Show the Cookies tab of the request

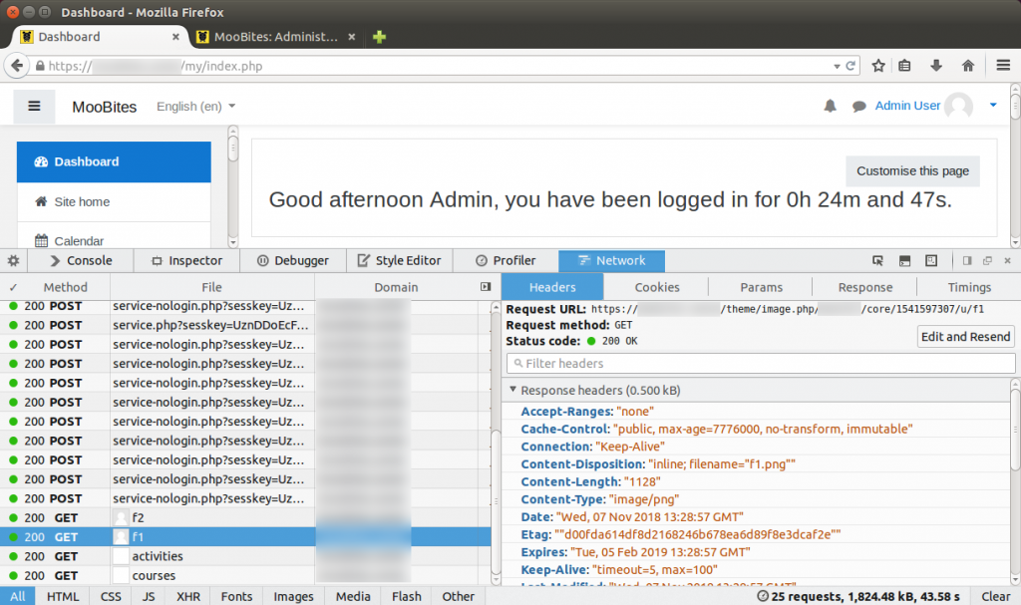click(x=656, y=287)
